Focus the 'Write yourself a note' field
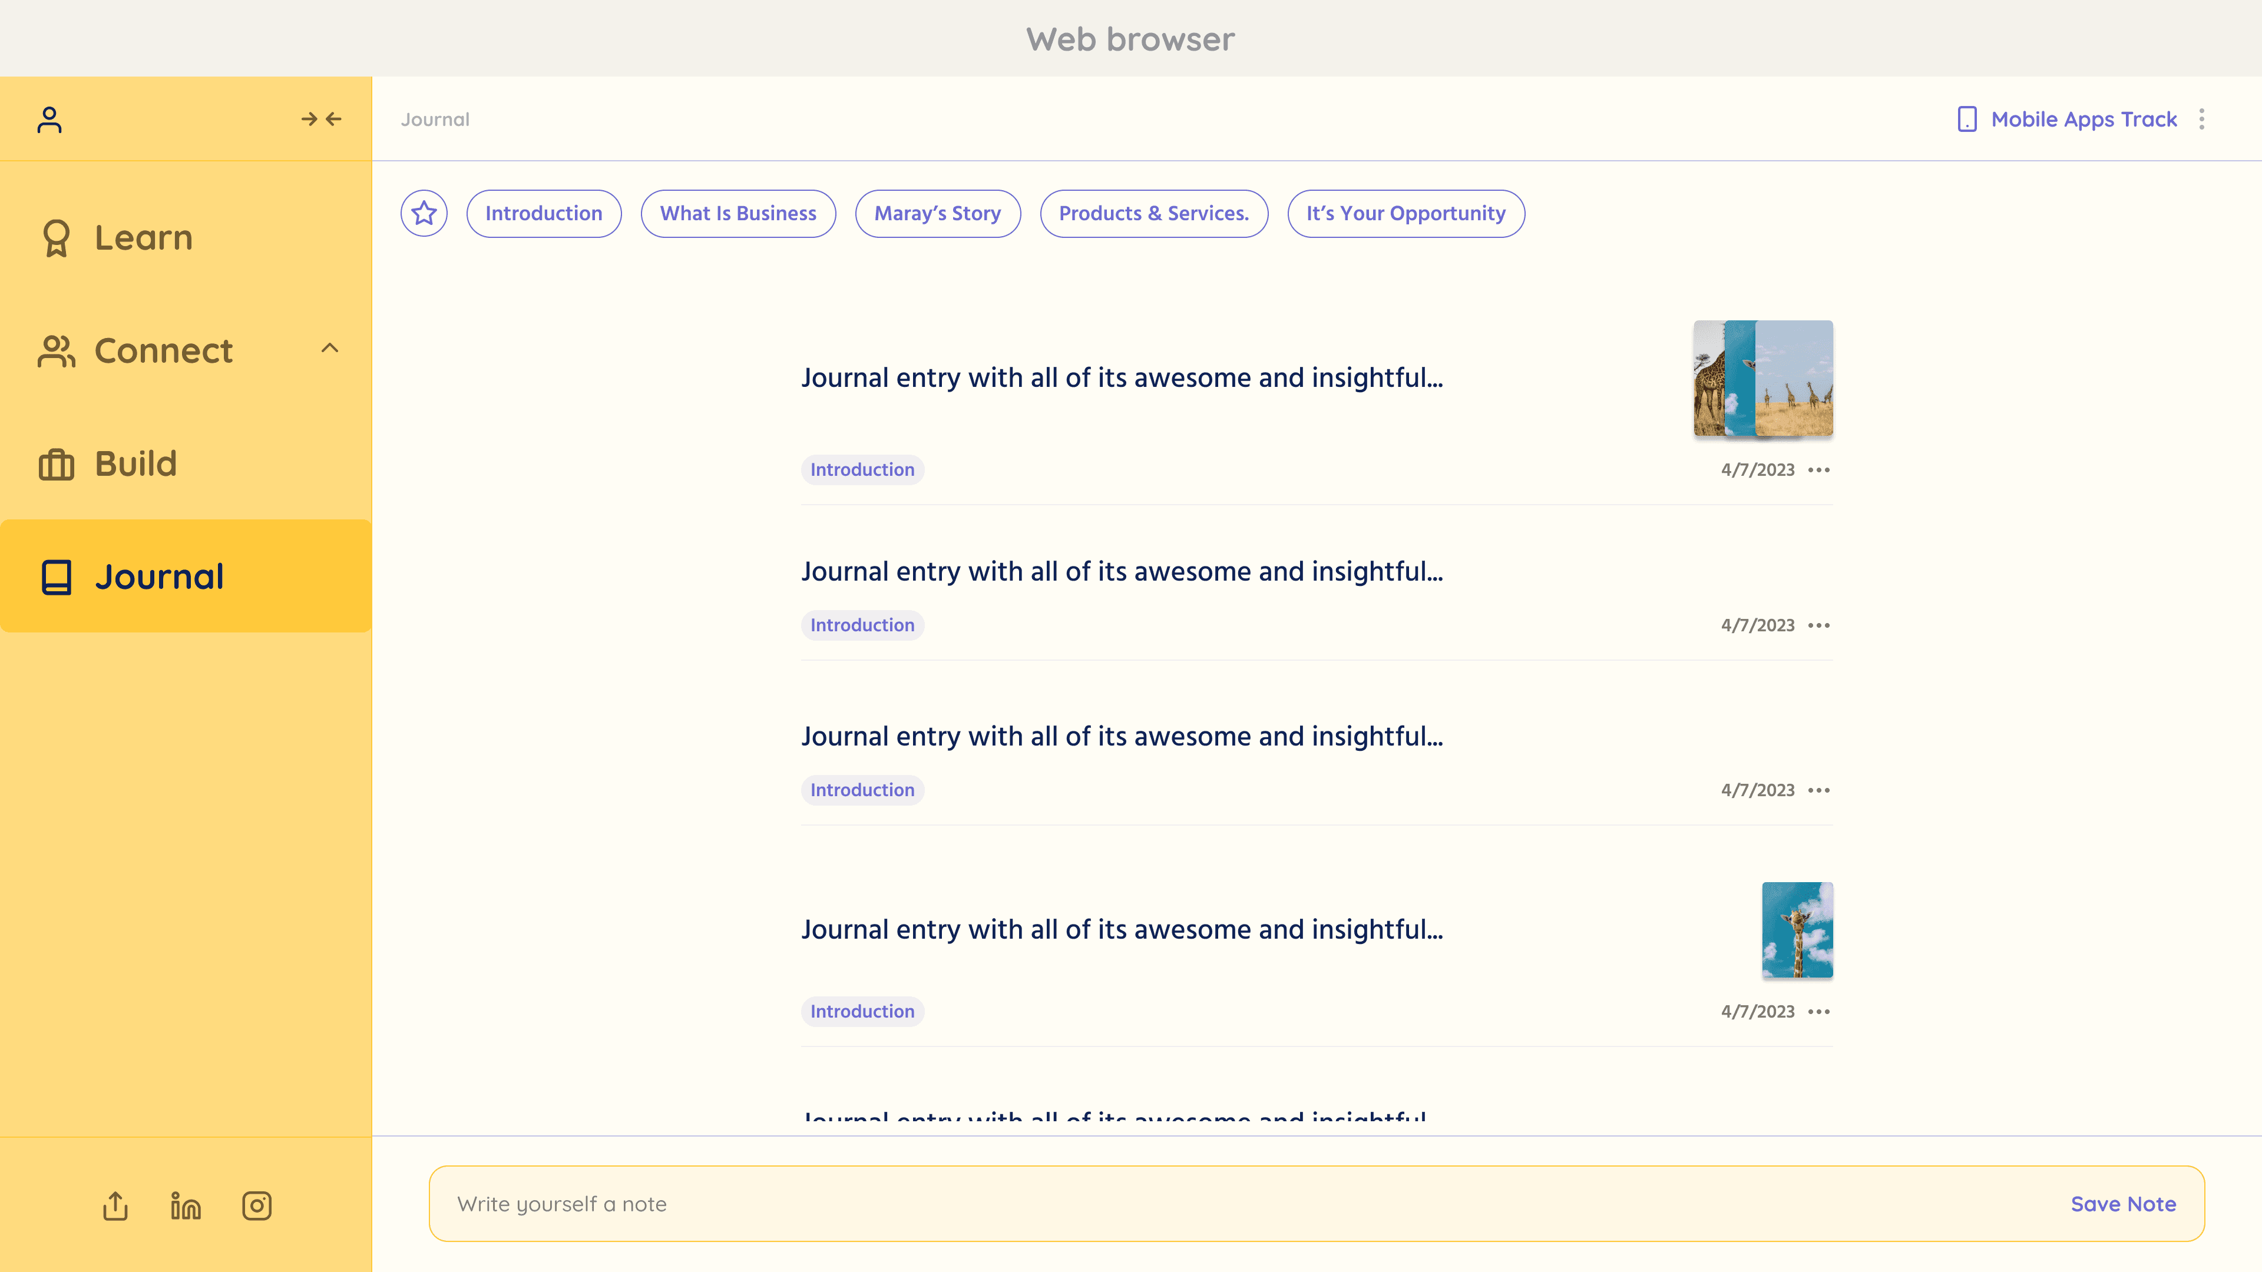The image size is (2262, 1272). point(1317,1204)
